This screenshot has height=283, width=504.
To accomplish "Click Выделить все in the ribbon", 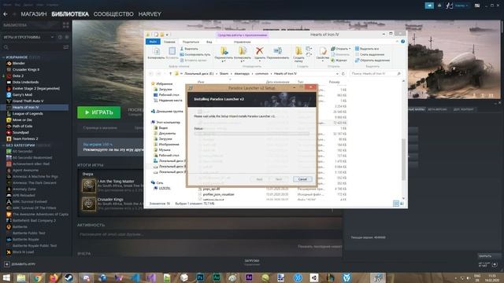I will 367,49.
